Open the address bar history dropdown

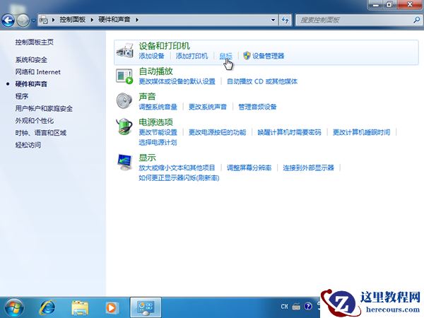point(273,20)
